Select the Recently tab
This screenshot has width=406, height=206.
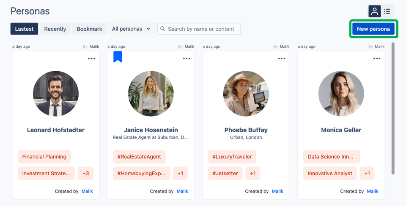(x=55, y=29)
